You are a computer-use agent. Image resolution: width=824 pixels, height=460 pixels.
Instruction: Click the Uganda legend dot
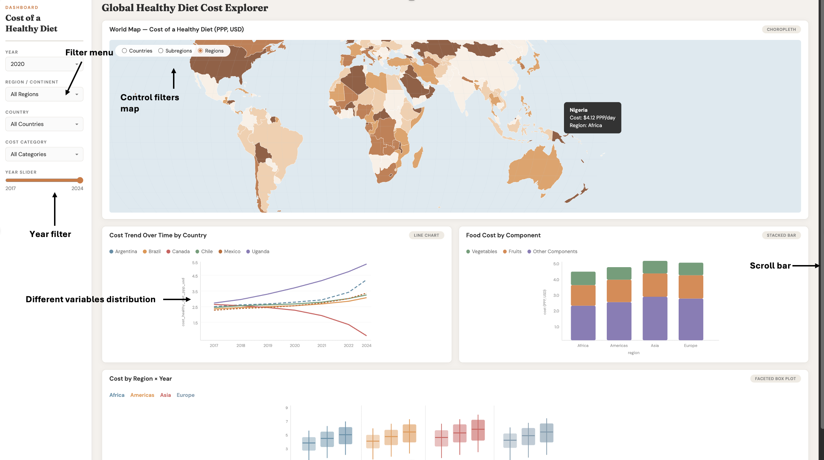248,252
